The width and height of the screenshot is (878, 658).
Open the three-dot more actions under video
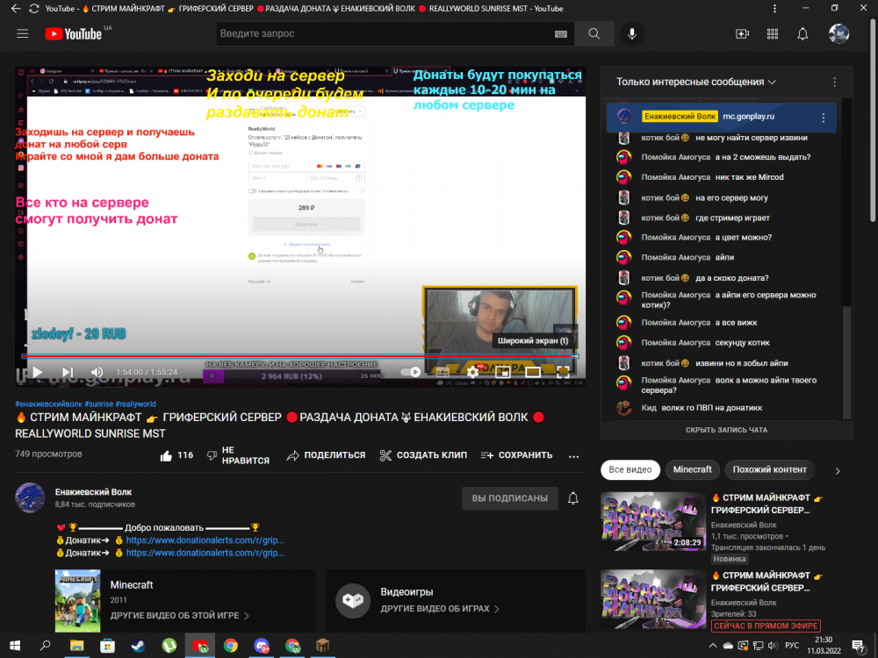point(573,456)
